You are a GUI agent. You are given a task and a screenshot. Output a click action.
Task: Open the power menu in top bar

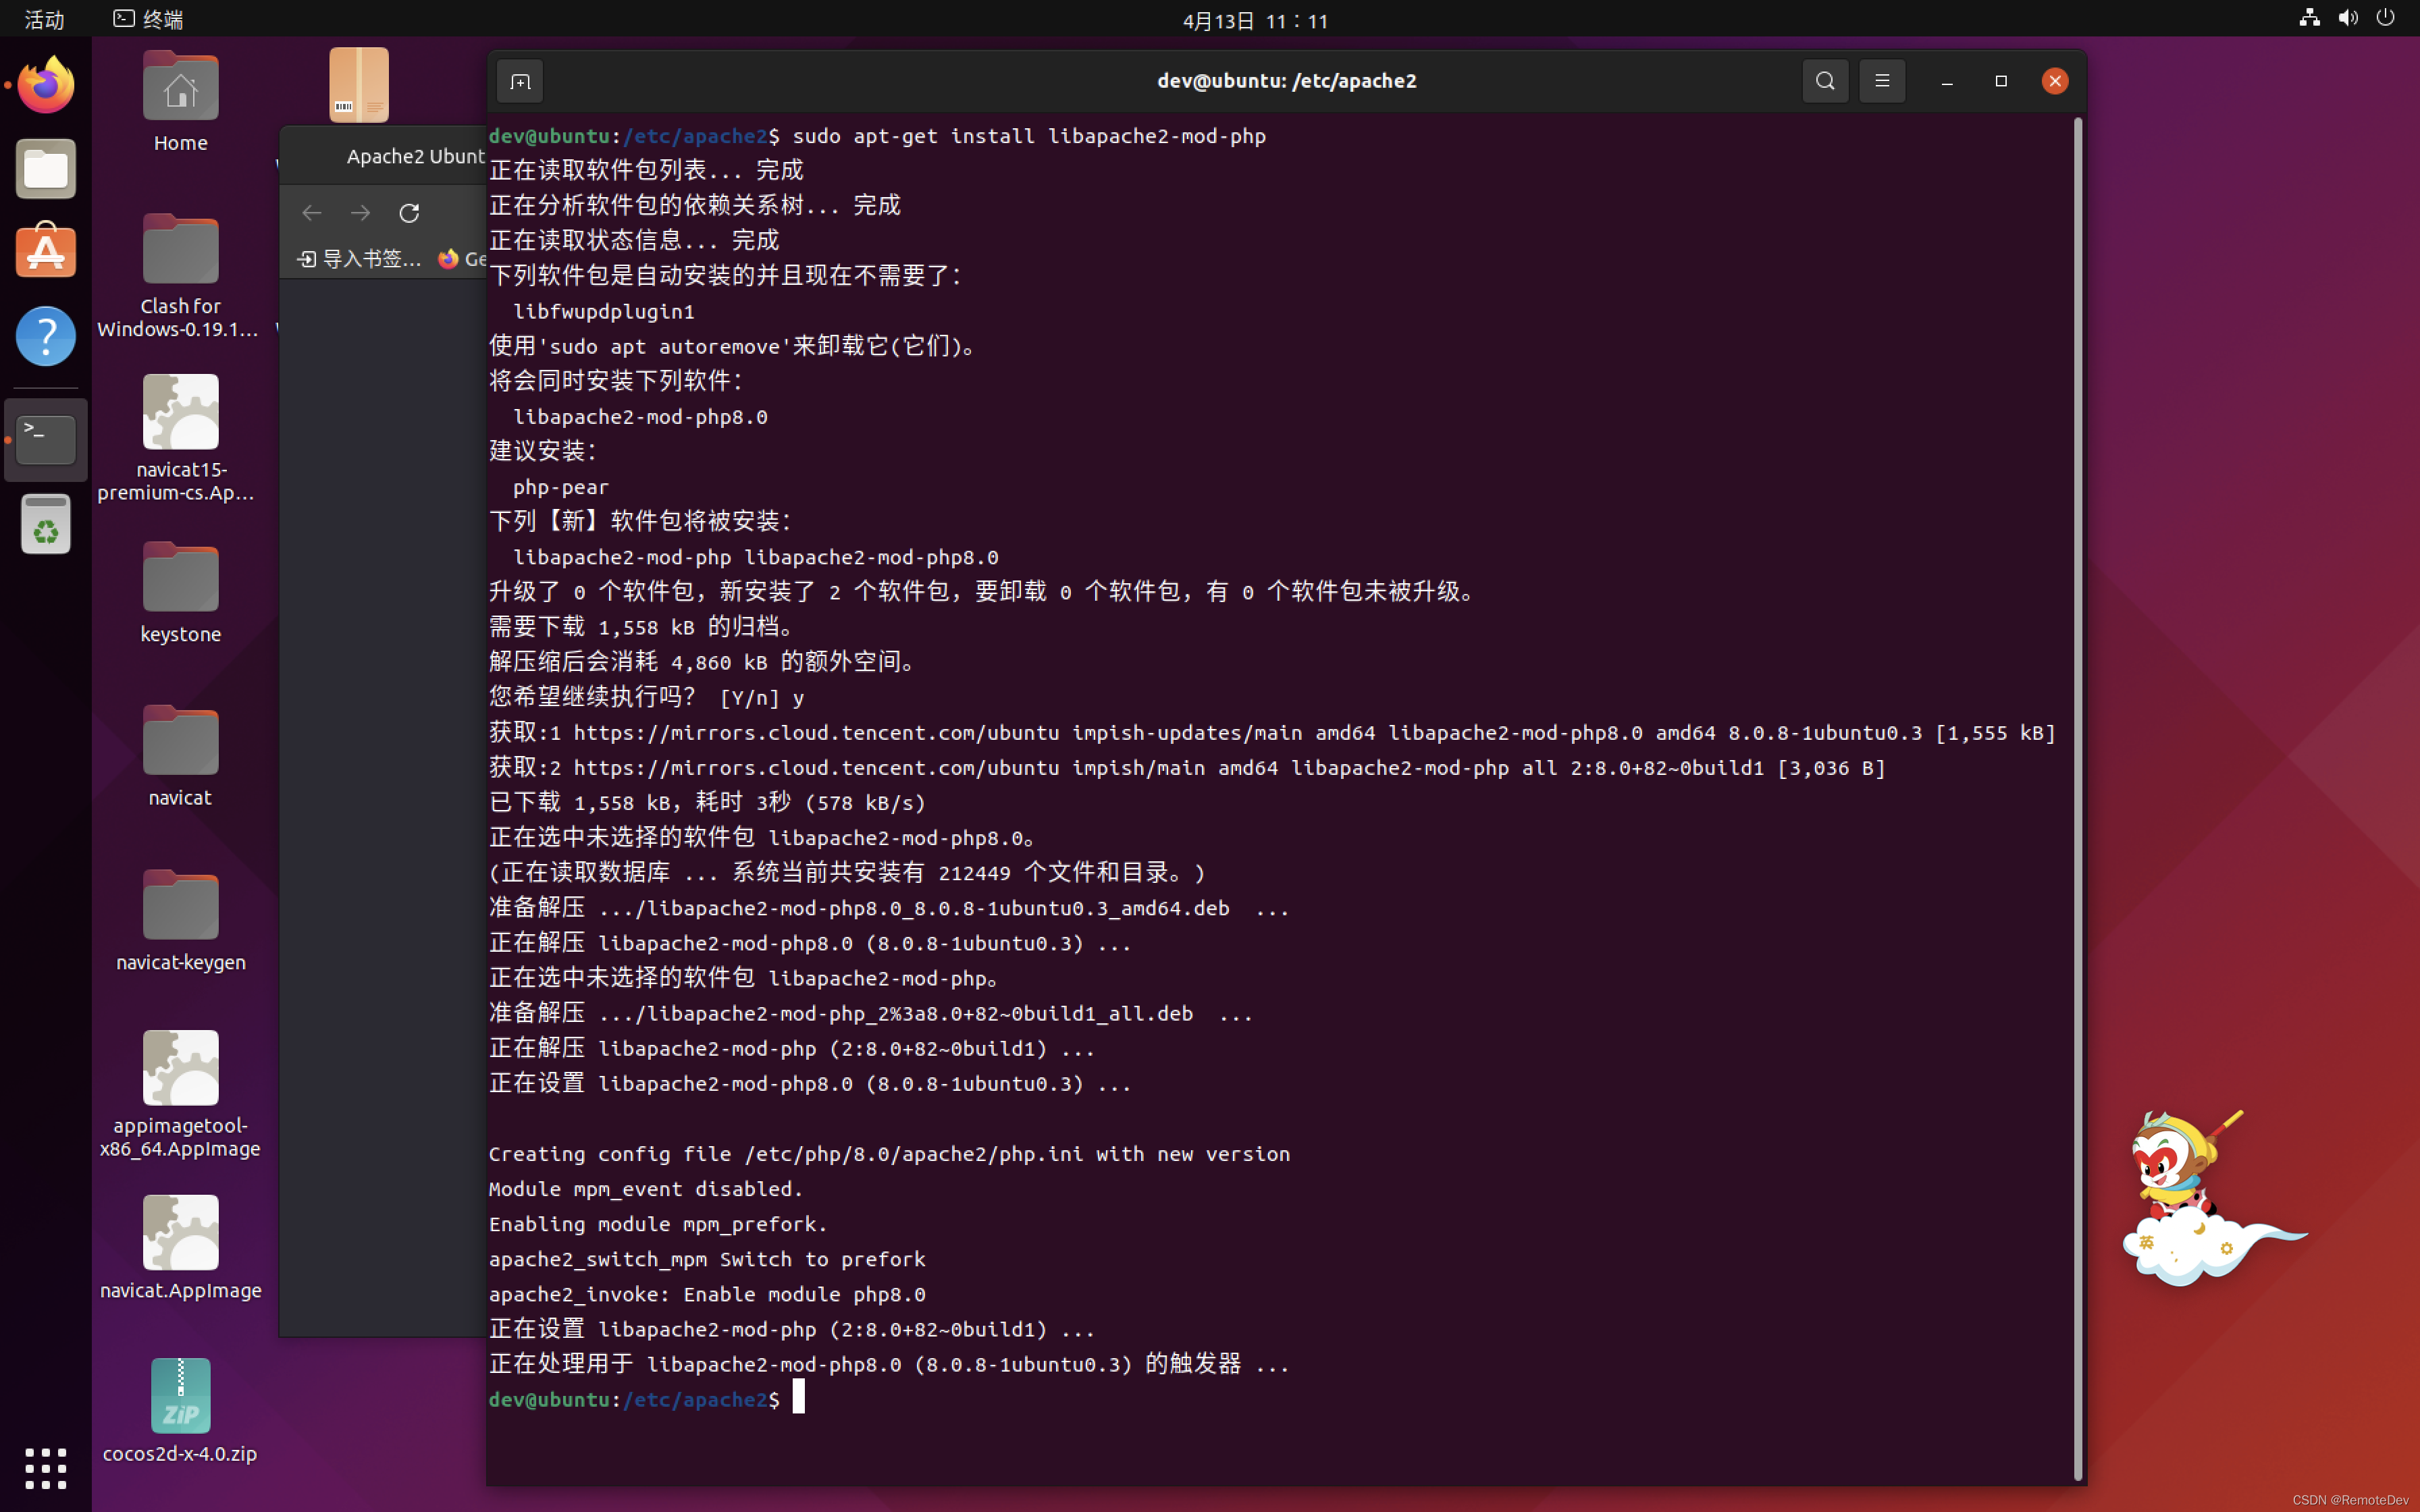click(x=2386, y=18)
